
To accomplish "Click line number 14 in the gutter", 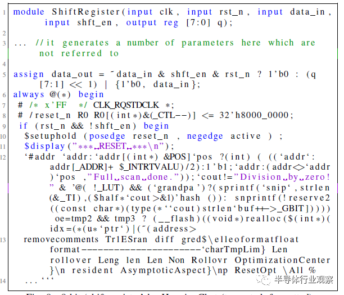I will coord(3,281).
